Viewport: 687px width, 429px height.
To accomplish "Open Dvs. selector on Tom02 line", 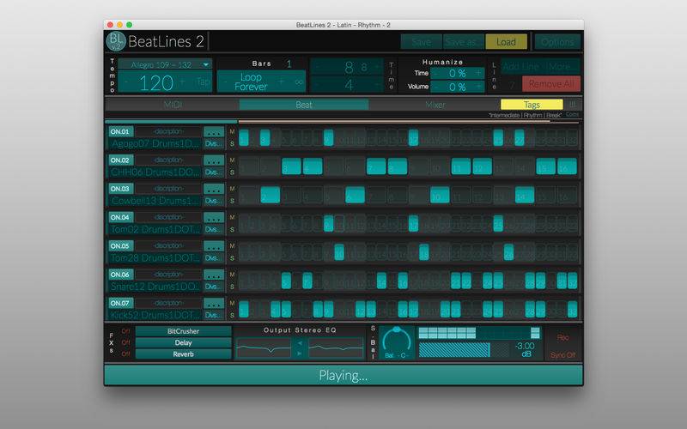I will [214, 229].
